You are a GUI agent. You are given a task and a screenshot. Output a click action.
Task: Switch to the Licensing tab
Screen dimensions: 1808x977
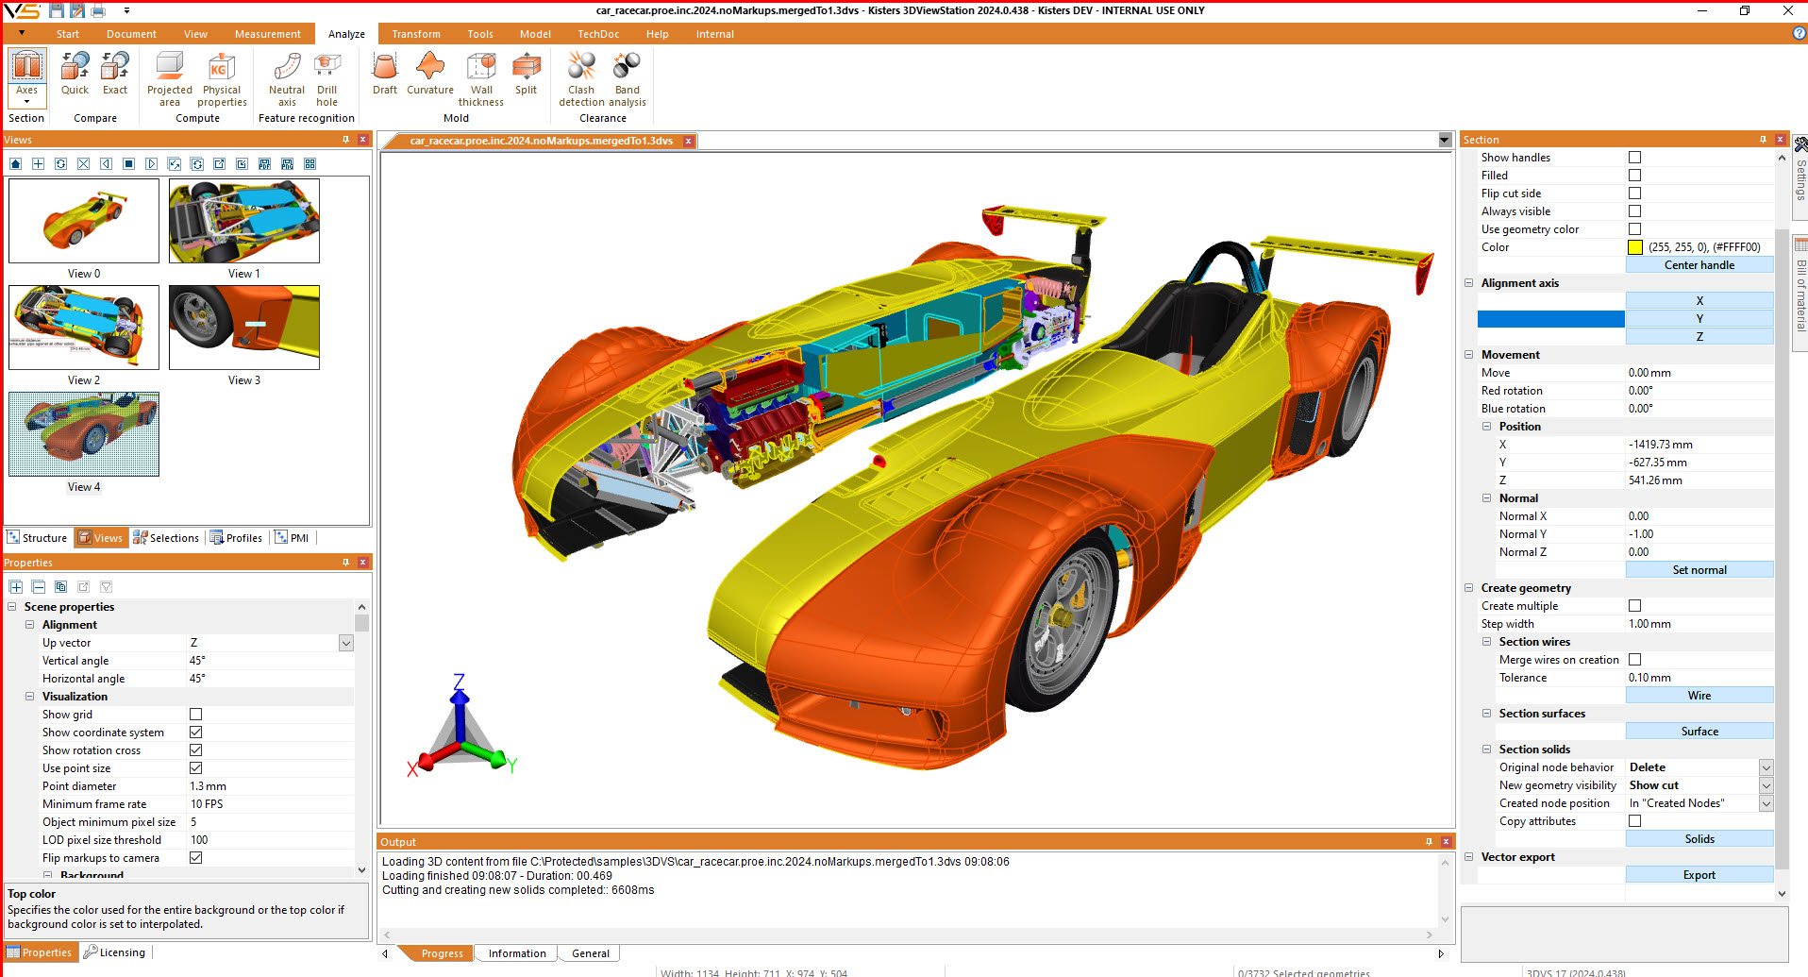click(x=114, y=952)
